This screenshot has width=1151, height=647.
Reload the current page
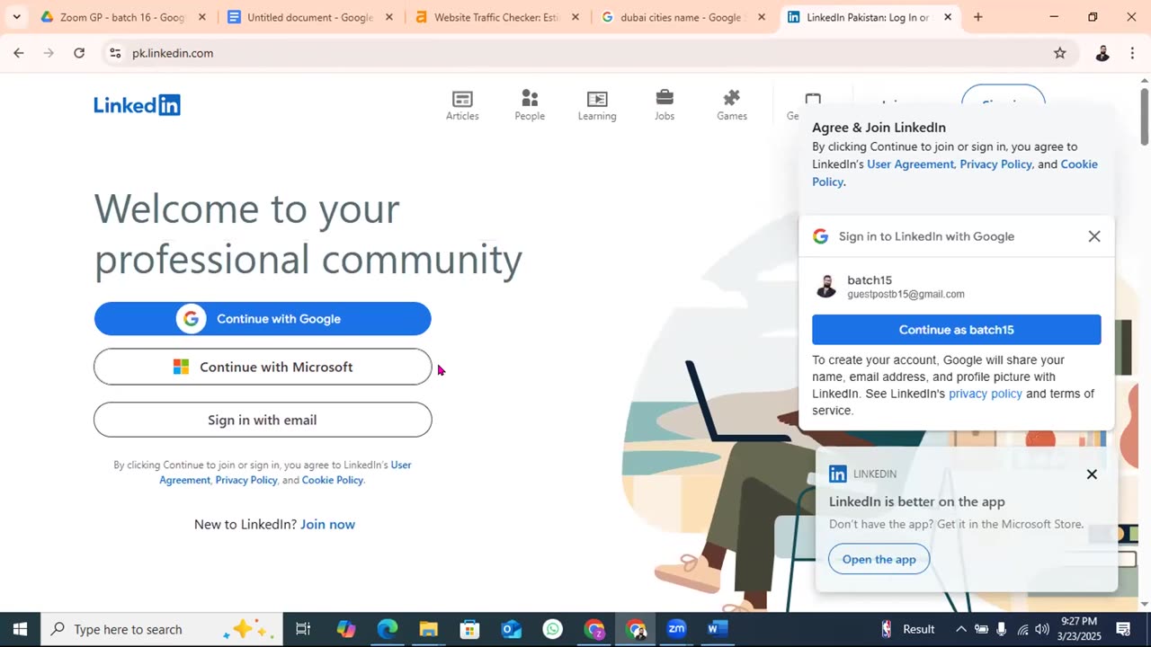(x=79, y=53)
